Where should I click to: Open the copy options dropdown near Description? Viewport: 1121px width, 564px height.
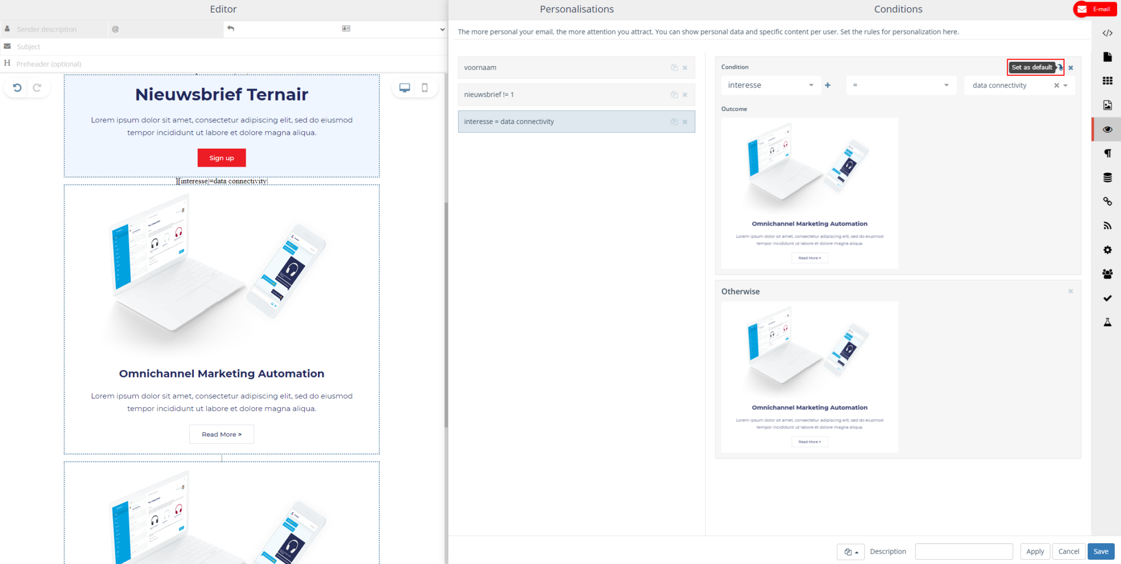pos(851,552)
